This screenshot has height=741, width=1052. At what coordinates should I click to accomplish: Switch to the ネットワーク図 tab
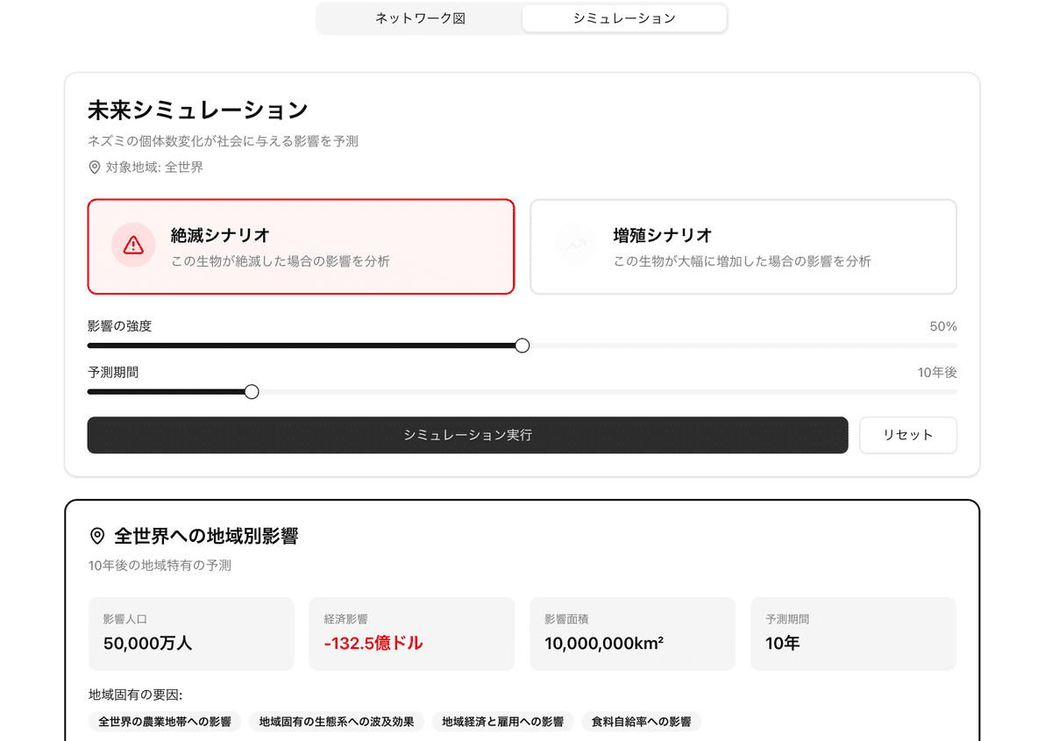(x=420, y=18)
